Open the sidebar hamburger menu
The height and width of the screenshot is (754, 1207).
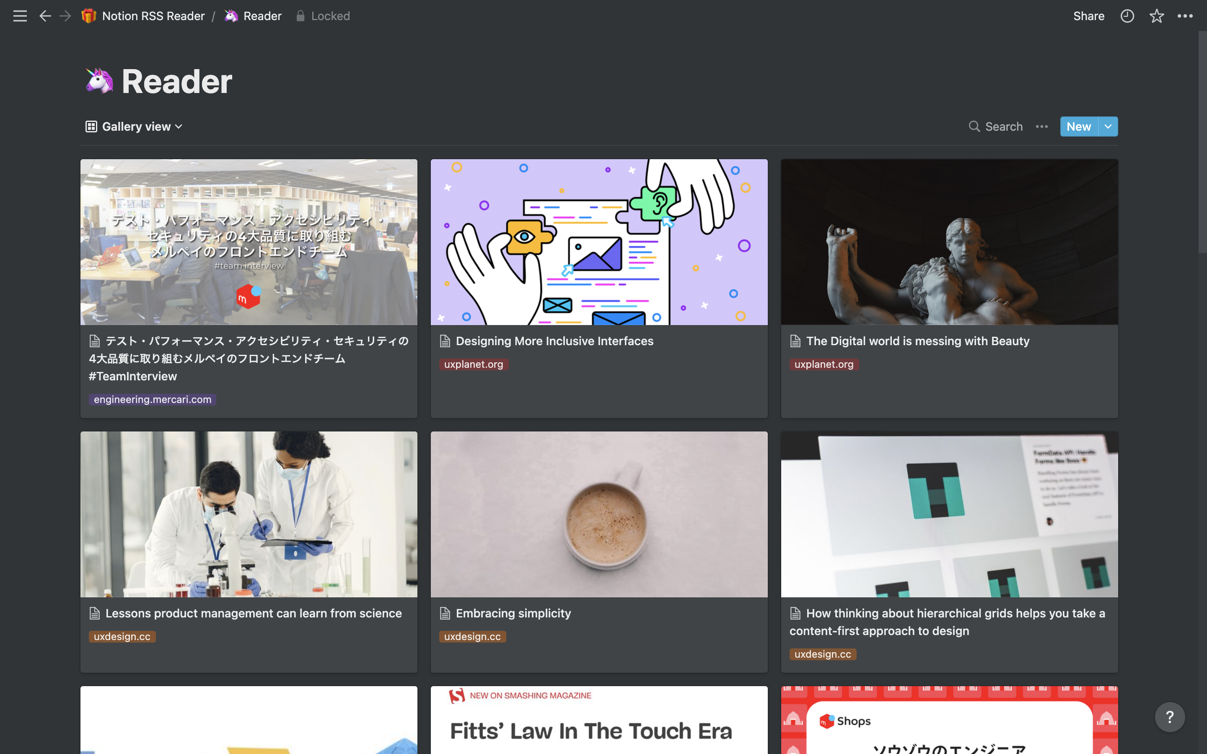(20, 16)
